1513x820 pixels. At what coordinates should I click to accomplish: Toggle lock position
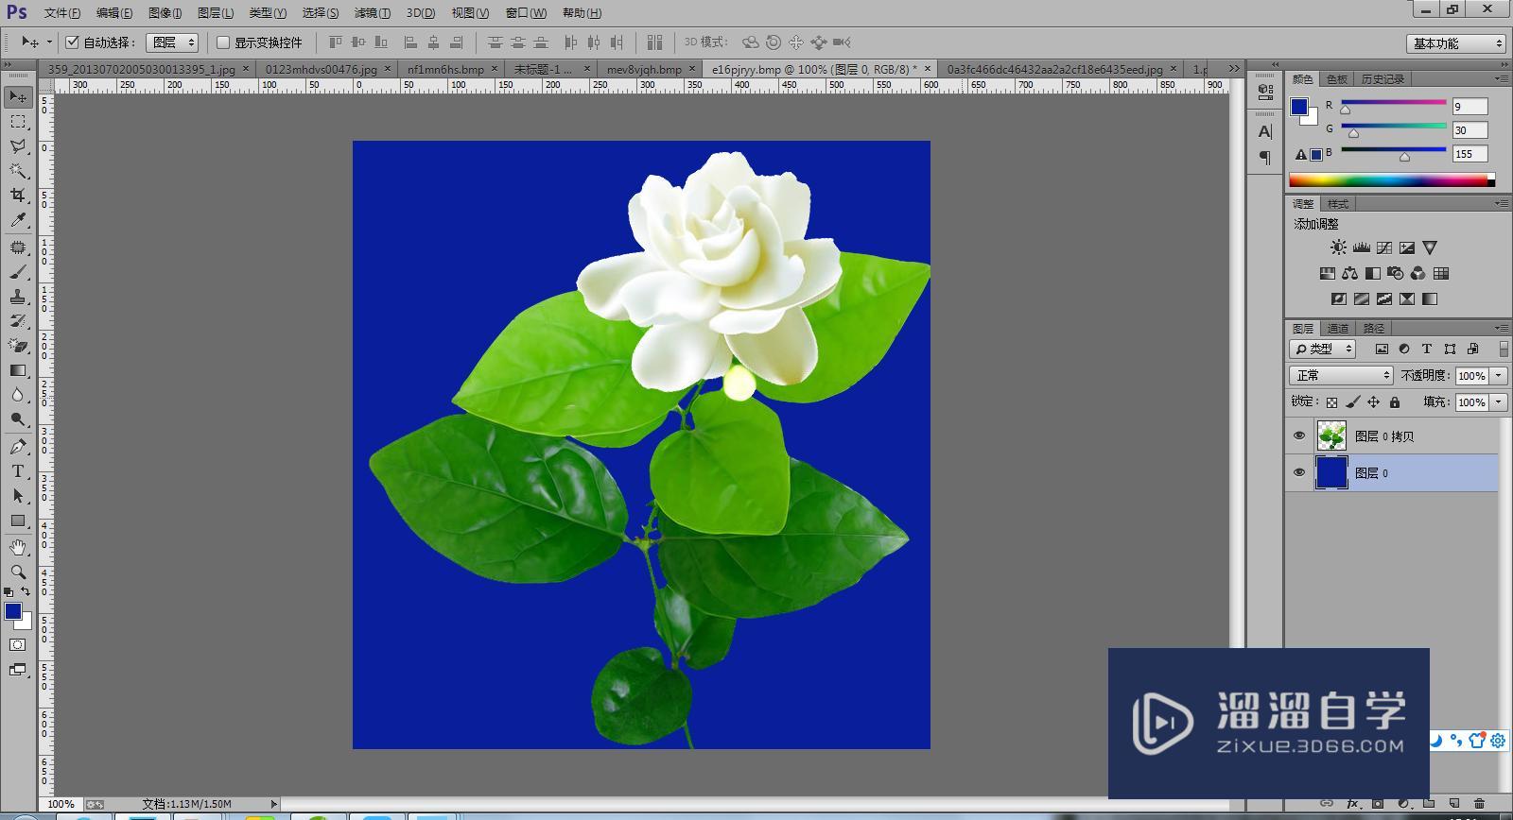[x=1374, y=401]
